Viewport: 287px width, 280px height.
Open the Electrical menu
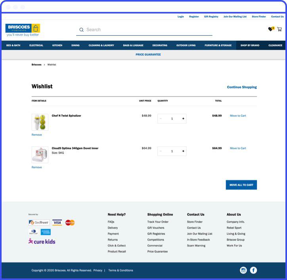(36, 45)
